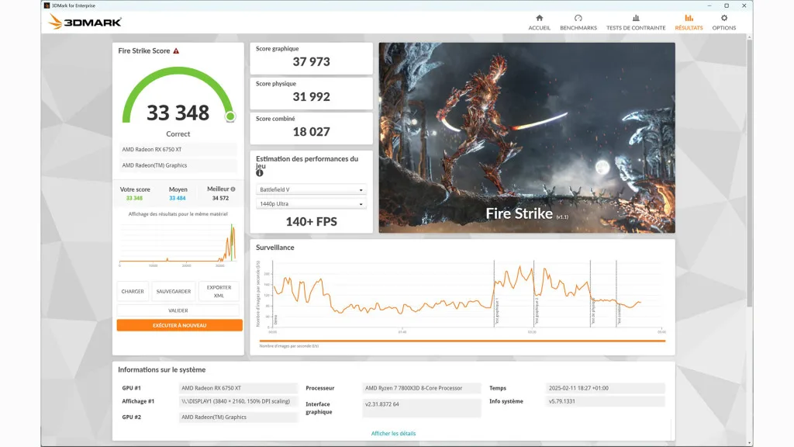Open the OPTIONS settings gear icon
794x447 pixels.
click(723, 19)
